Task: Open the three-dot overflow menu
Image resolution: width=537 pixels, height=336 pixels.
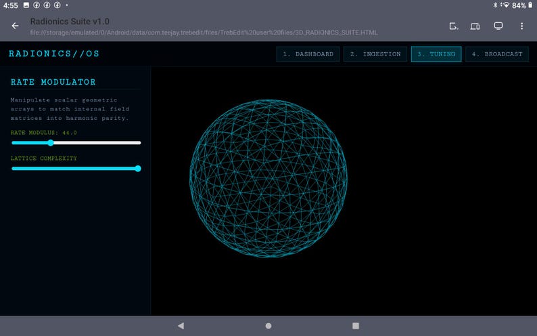Action: pyautogui.click(x=521, y=26)
